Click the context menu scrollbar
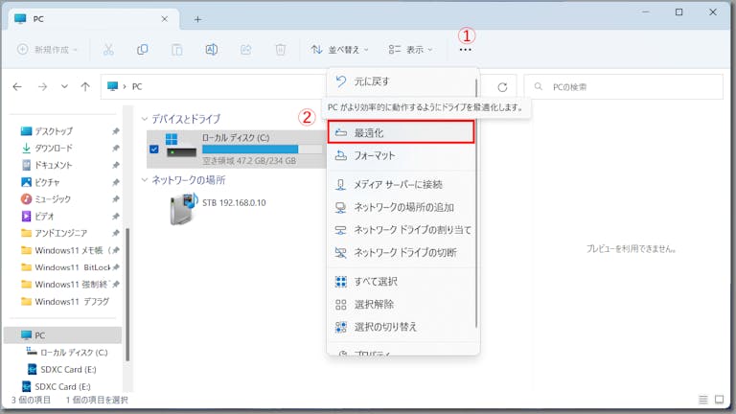Viewport: 736px width, 414px height. [x=476, y=203]
